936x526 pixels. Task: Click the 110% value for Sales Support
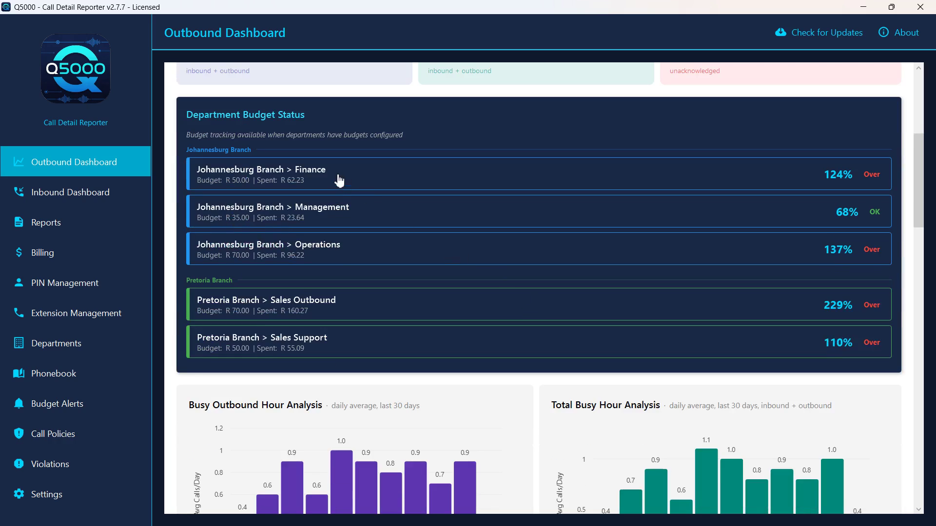[x=838, y=342]
